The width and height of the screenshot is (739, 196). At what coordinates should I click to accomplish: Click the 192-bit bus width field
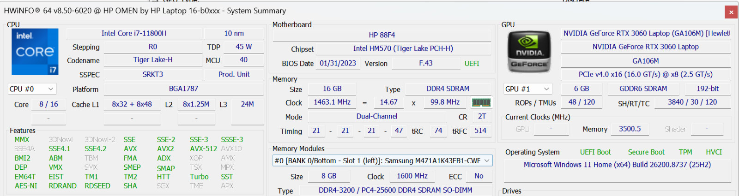pyautogui.click(x=708, y=89)
